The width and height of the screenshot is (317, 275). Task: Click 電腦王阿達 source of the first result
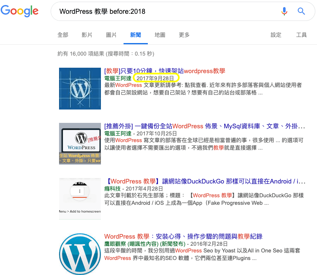point(118,78)
